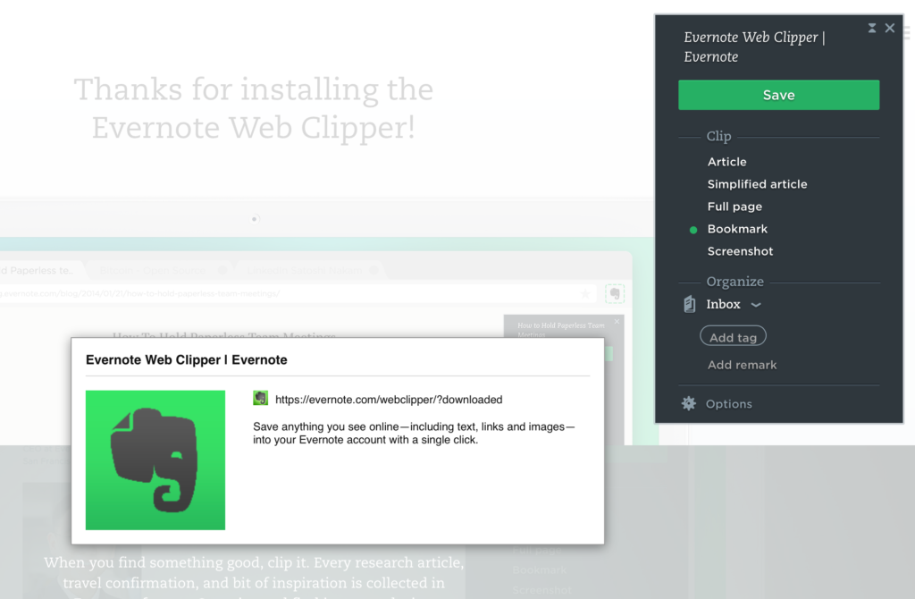
Task: Click the evernote.com/webclipper URL in preview
Action: point(389,400)
